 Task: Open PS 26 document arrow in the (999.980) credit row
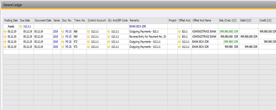(x=63, y=42)
